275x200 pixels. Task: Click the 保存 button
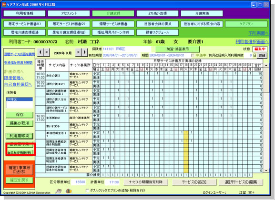tap(20, 115)
